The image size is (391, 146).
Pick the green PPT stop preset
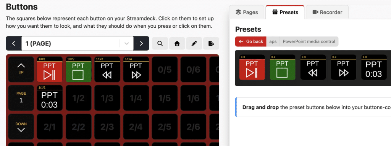coord(283,67)
